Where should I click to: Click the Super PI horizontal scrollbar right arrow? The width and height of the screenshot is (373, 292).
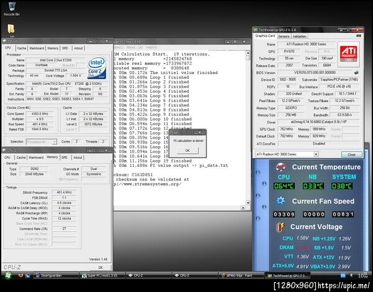pyautogui.click(x=243, y=208)
